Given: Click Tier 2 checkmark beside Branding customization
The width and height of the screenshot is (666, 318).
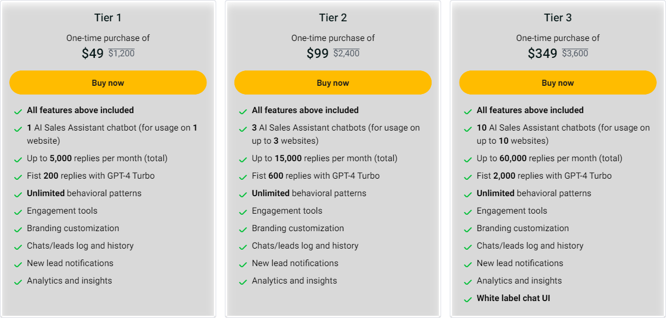Looking at the screenshot, I should (243, 229).
